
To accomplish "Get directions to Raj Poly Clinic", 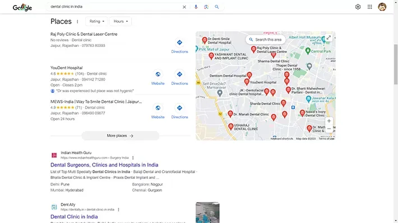I will point(179,46).
